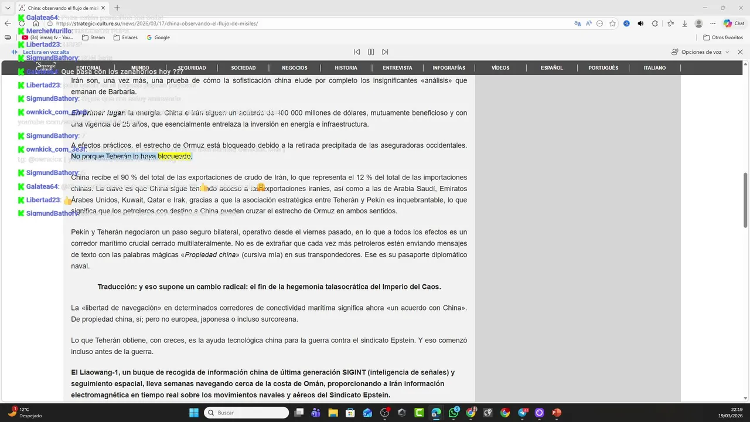750x422 pixels.
Task: Open the user profile avatar
Action: click(x=698, y=23)
